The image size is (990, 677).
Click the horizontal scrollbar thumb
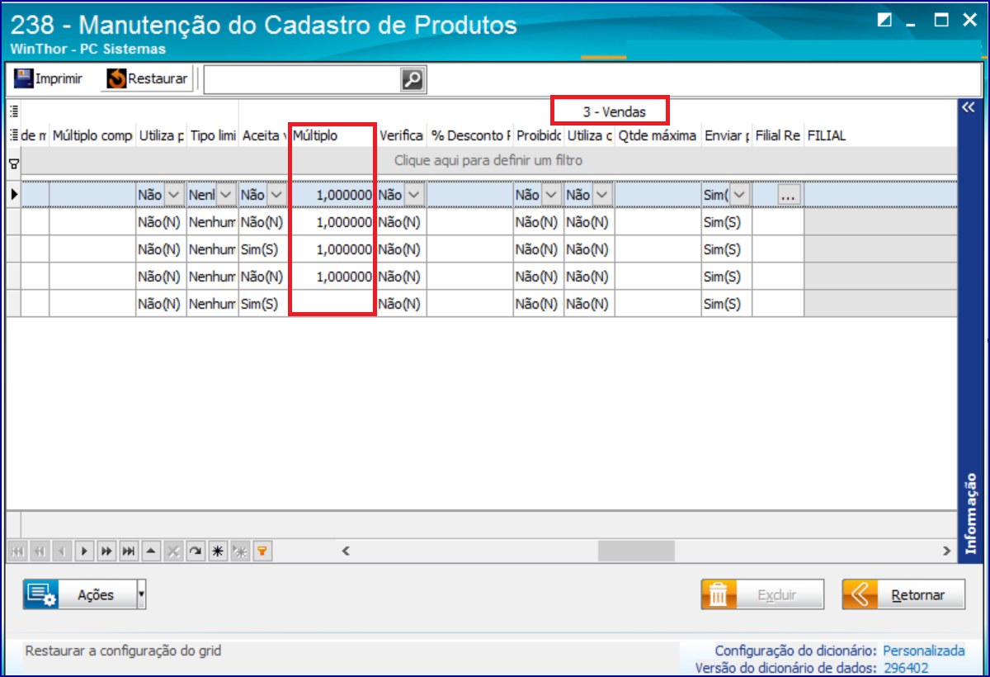coord(636,550)
